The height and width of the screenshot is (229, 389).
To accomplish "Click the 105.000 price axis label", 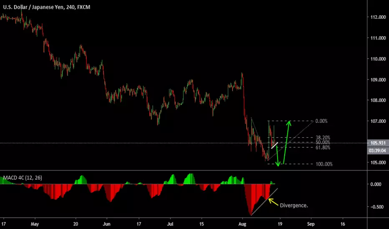I will pos(378,162).
